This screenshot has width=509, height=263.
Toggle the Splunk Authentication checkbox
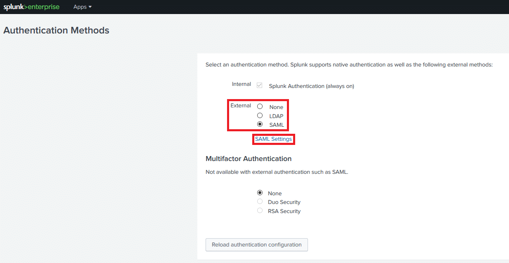[x=260, y=85]
